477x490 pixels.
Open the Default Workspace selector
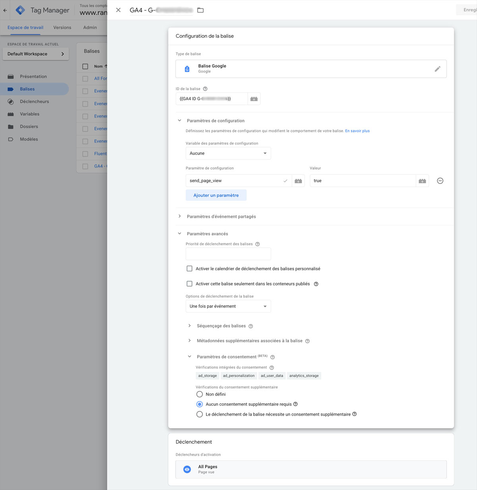point(36,54)
